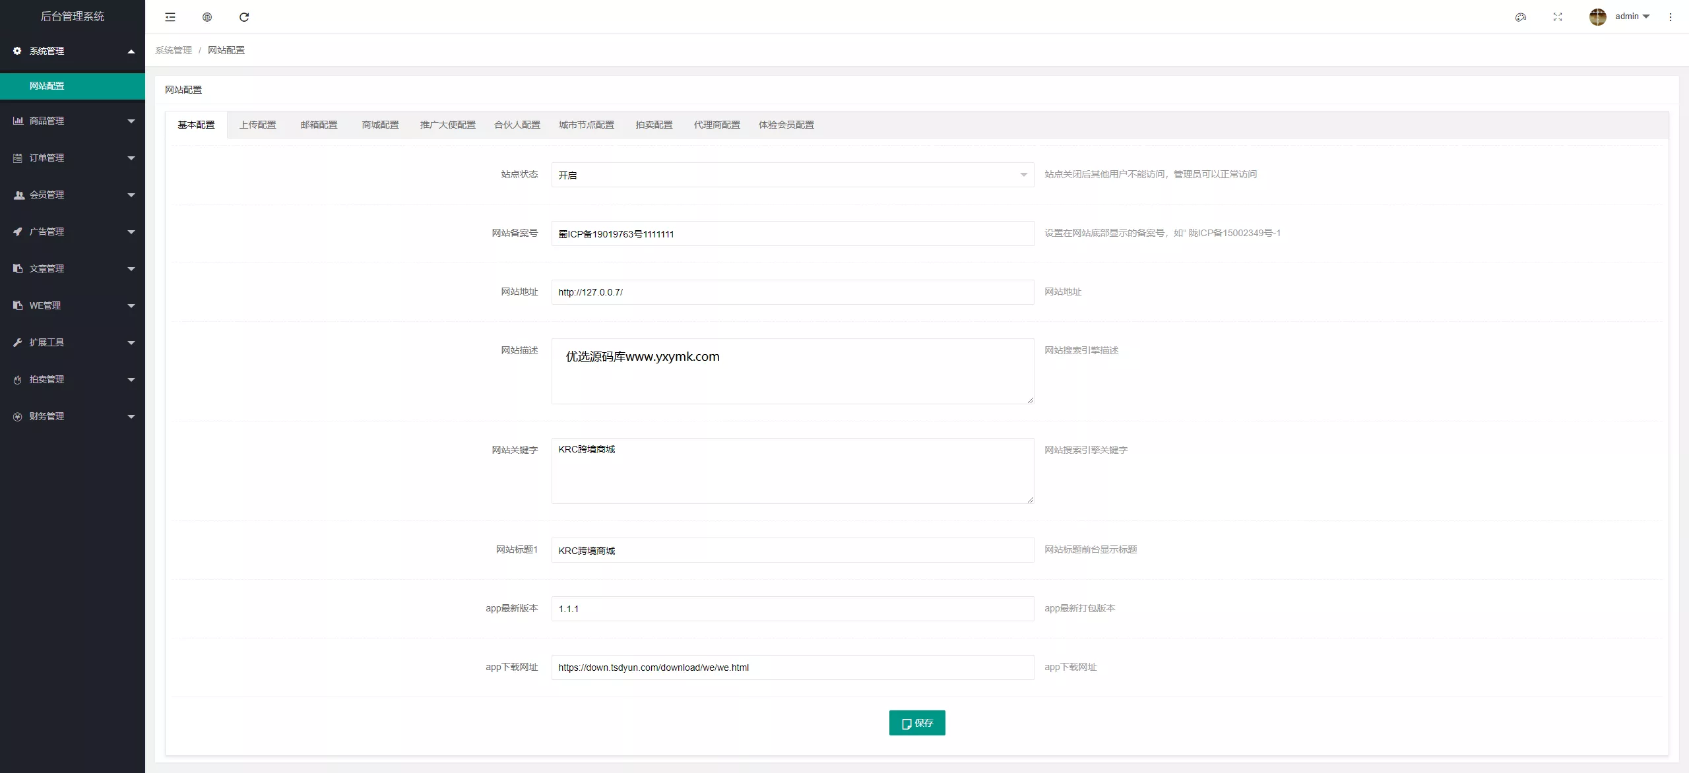The width and height of the screenshot is (1689, 773).
Task: Click the chart icon beside 商品管理
Action: click(18, 121)
